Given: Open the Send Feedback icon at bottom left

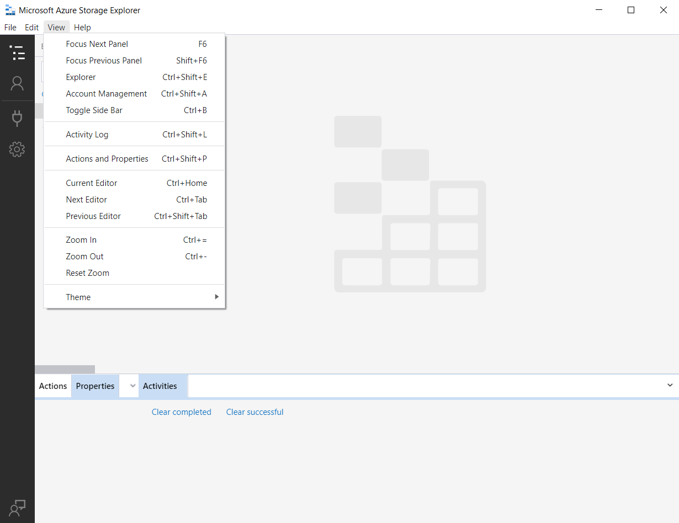Looking at the screenshot, I should (17, 507).
